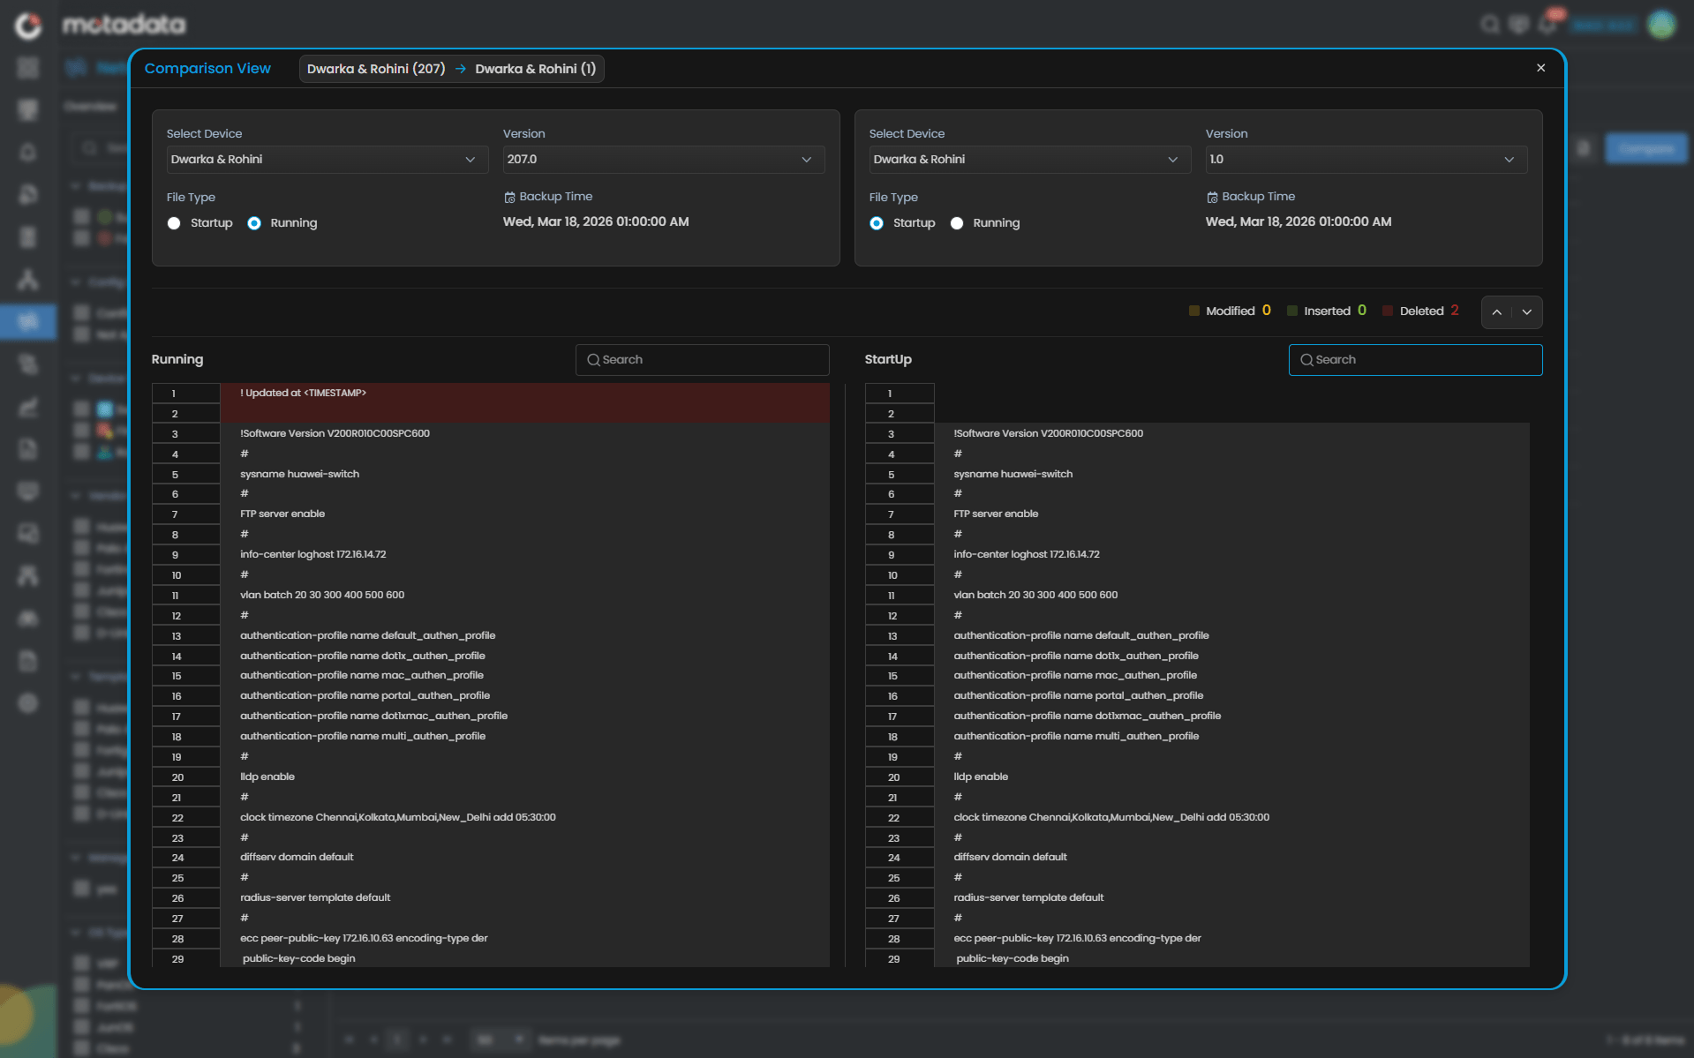This screenshot has width=1694, height=1058.
Task: Click calendar icon beside right Backup Time
Action: tap(1212, 198)
